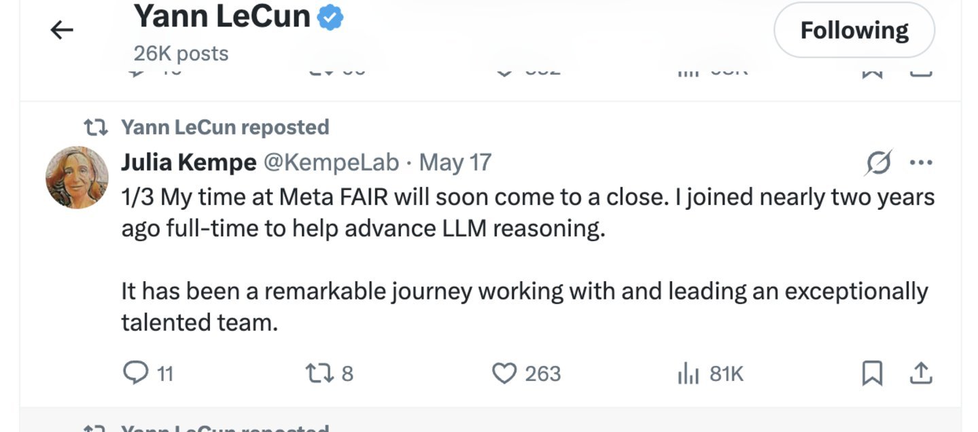Click the Yann LeCun header title
Viewport: 978px width, 432px height.
click(222, 17)
